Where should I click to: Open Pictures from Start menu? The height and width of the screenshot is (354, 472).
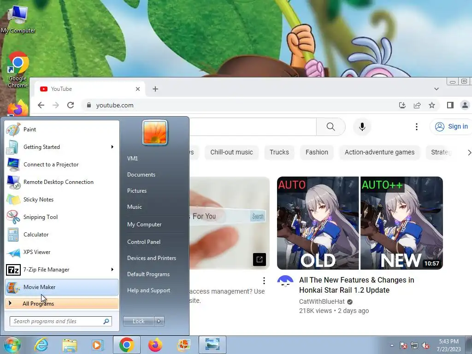click(x=137, y=191)
